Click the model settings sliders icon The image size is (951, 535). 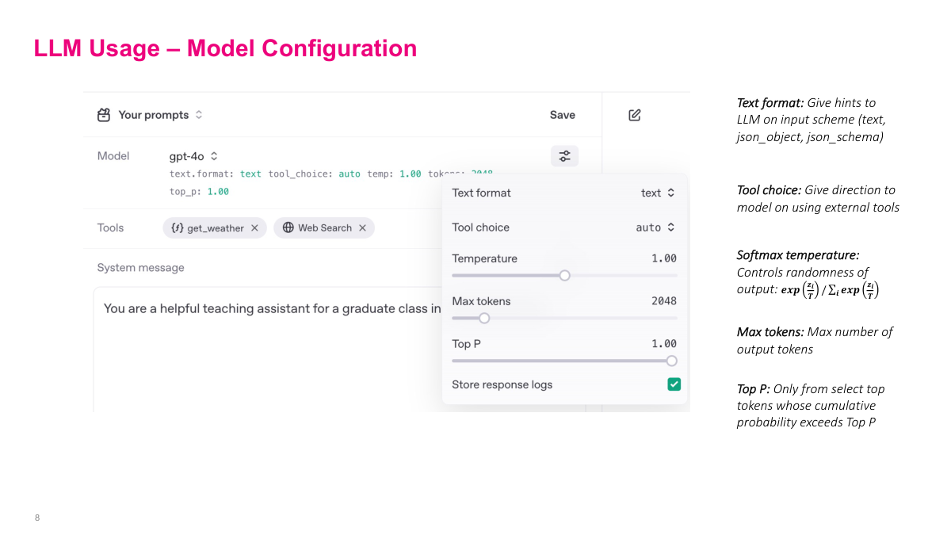pyautogui.click(x=564, y=156)
